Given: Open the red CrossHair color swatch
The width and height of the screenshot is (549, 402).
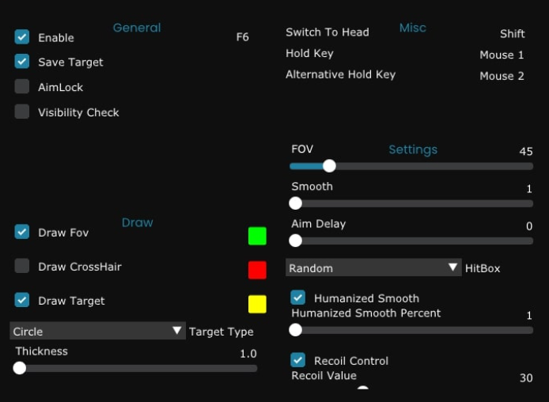Looking at the screenshot, I should pos(257,270).
